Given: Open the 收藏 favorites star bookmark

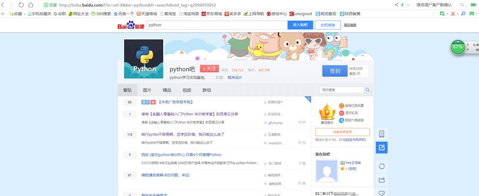Looking at the screenshot, I should coord(16,14).
